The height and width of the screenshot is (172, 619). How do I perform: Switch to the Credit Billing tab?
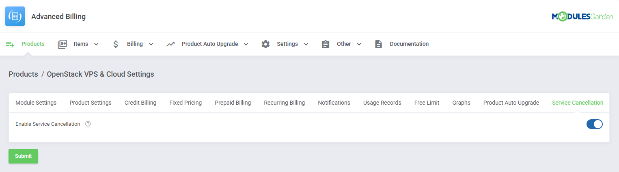[140, 103]
